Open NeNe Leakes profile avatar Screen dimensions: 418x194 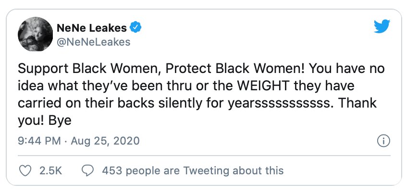tap(35, 35)
